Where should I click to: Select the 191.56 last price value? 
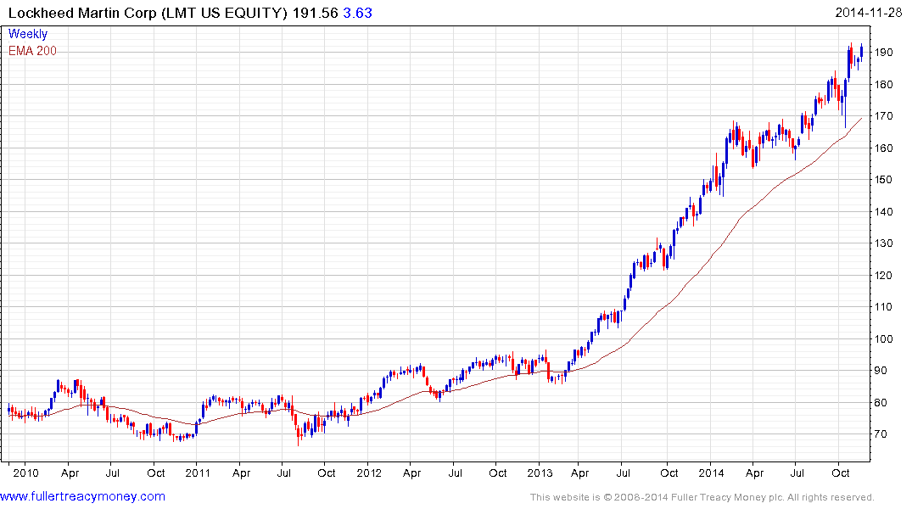[315, 13]
